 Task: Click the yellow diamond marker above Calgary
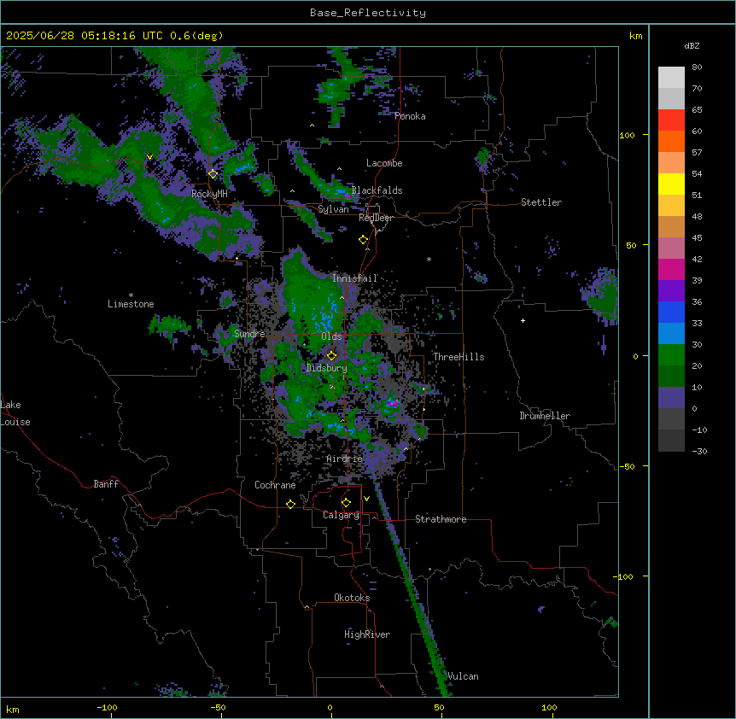coord(346,503)
